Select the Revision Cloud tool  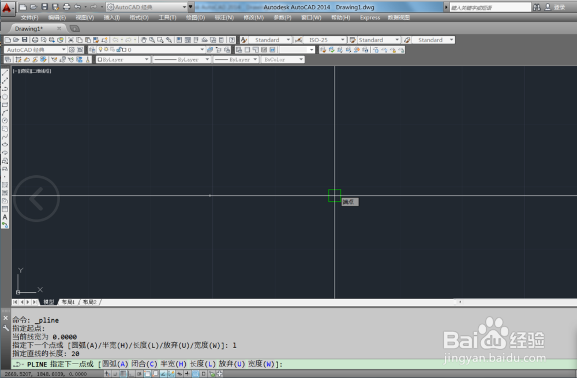(5, 128)
